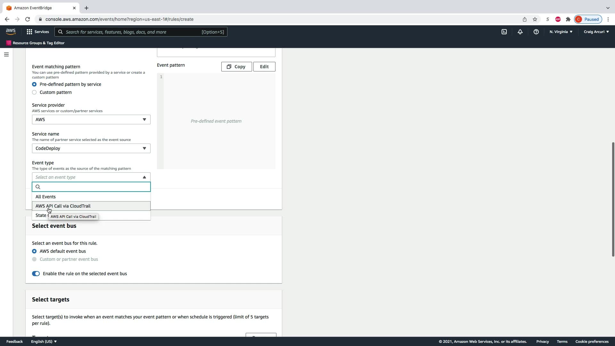Select Pre-defined pattern by service option

pyautogui.click(x=34, y=84)
